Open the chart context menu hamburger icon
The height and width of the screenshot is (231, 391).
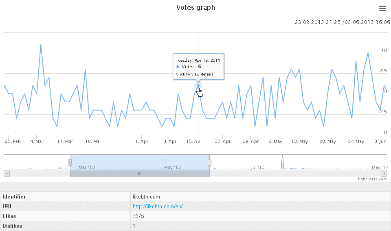click(382, 8)
